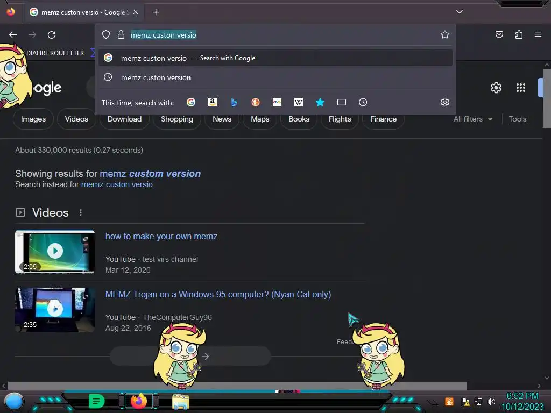Open the Windows Start orb
This screenshot has width=551, height=413.
13,401
